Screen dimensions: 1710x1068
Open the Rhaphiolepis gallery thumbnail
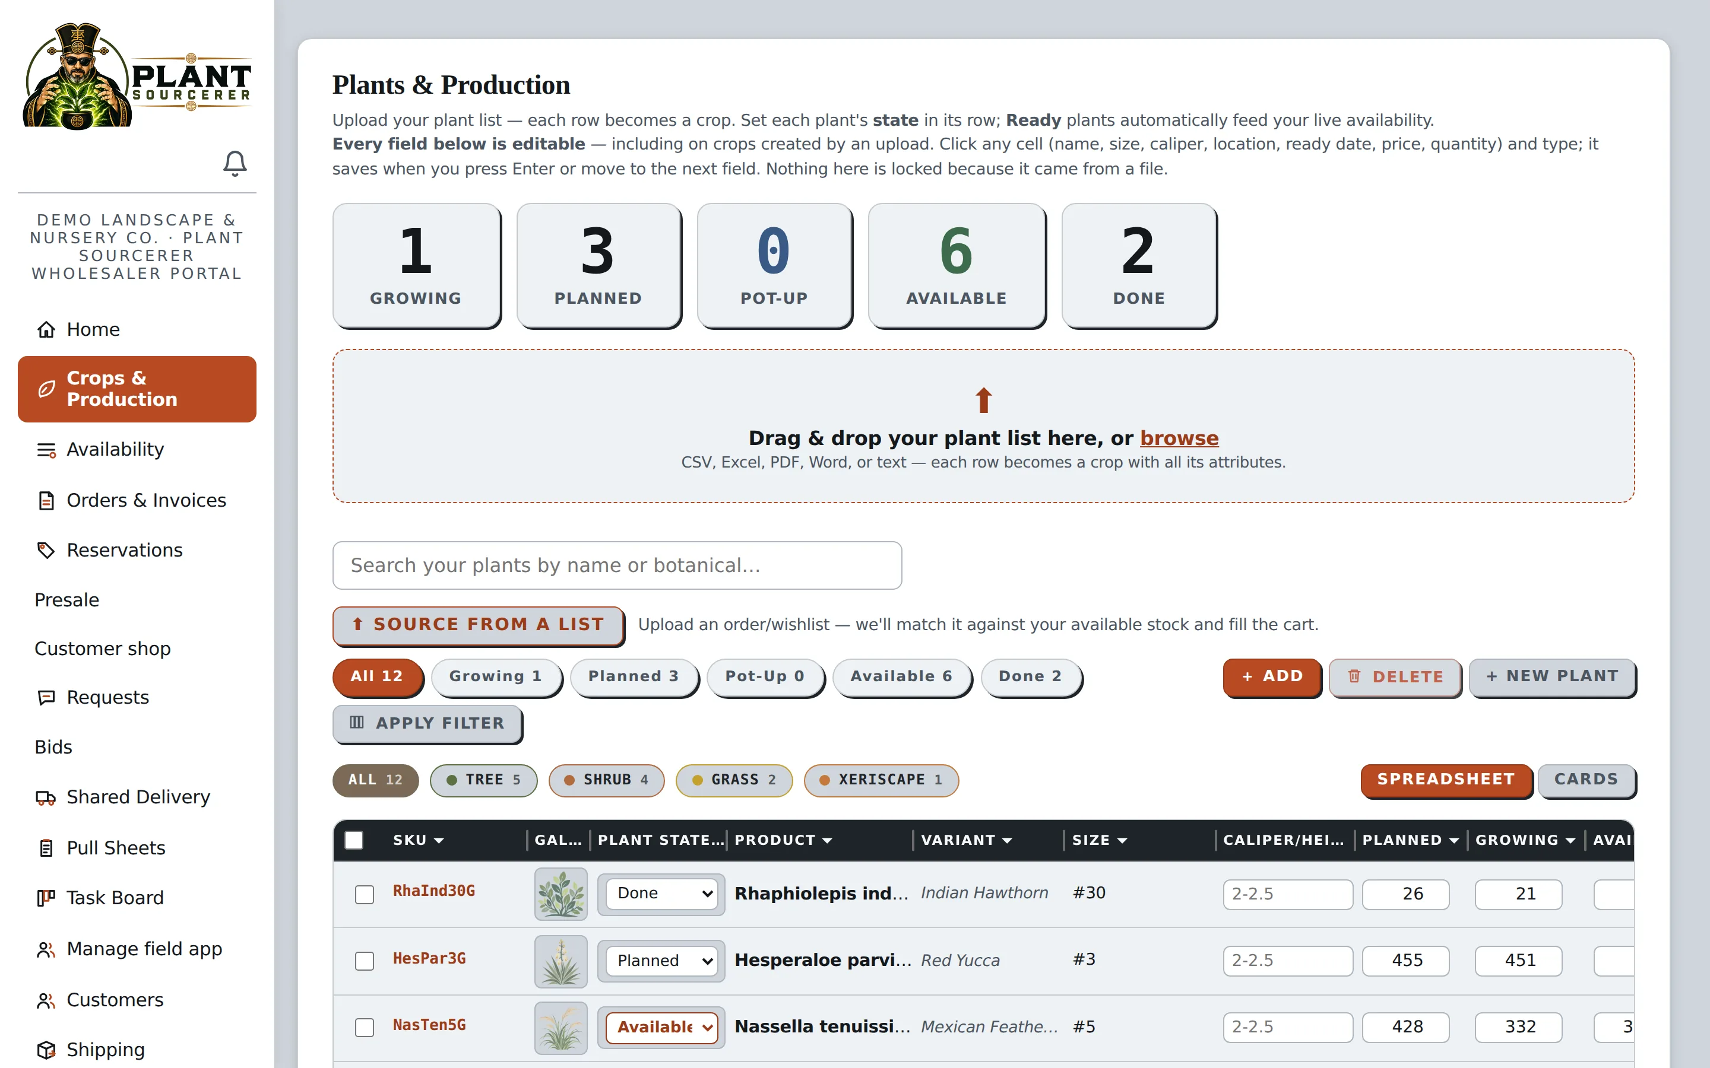coord(560,894)
